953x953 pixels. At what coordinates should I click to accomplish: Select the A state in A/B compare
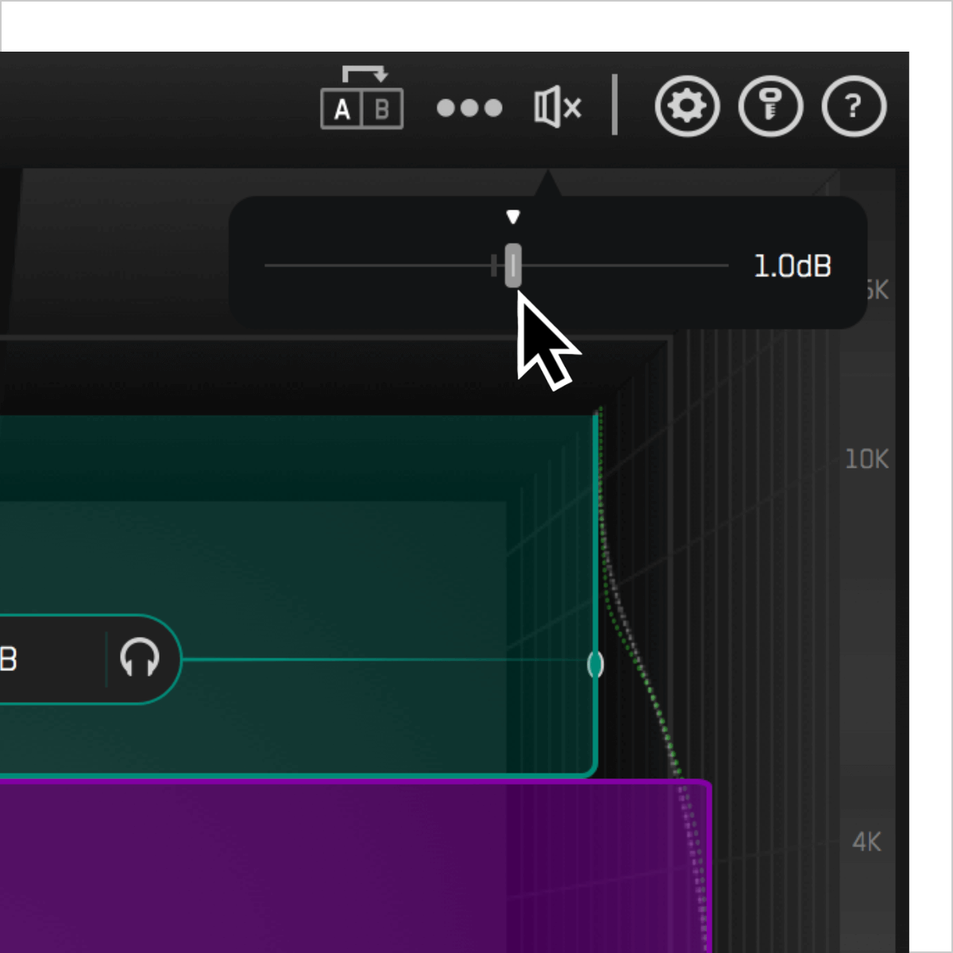(342, 109)
